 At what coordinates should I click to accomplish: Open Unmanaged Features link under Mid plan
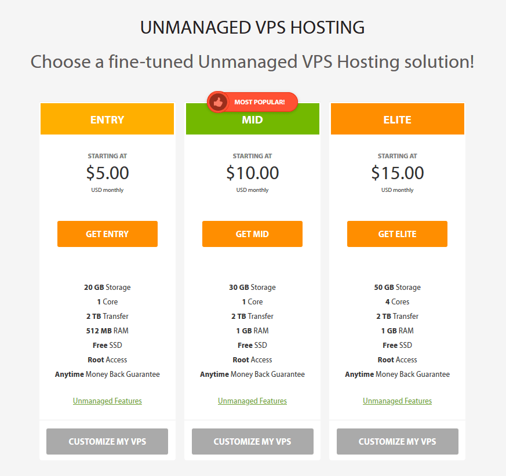click(252, 401)
